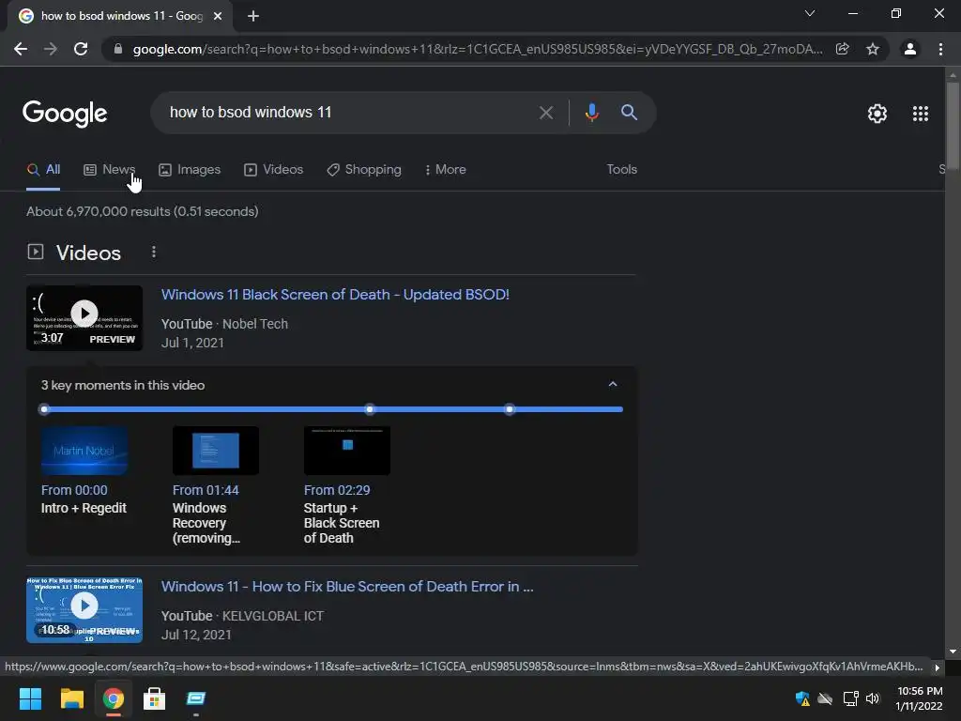Open 'Windows 11 Black Screen of Death' link

click(335, 295)
